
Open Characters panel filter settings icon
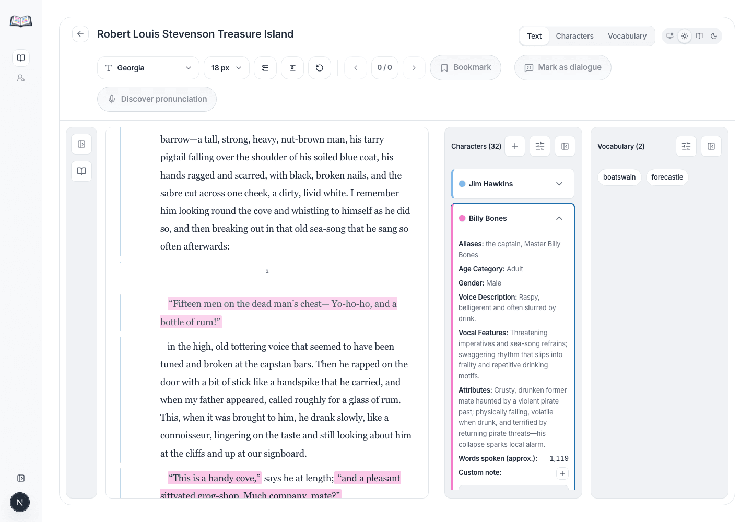[540, 146]
